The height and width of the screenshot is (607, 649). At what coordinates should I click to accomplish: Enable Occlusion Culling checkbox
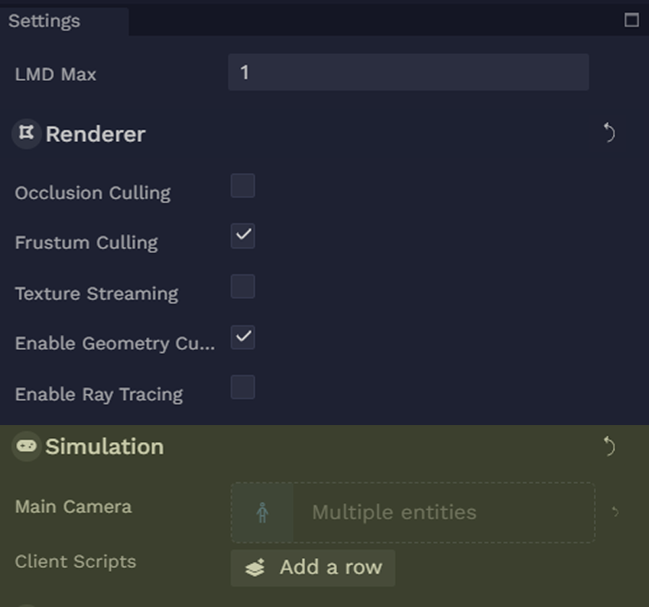coord(243,186)
